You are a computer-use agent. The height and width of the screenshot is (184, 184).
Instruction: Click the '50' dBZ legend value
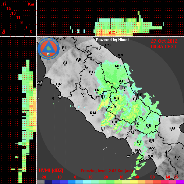click(152, 177)
